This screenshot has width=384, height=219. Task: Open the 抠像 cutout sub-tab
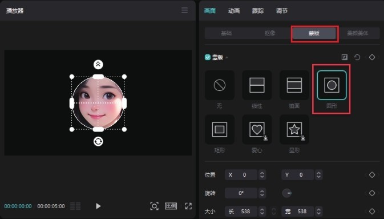click(270, 33)
